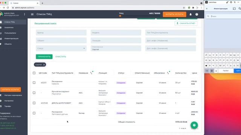Screen dimensions: 241x135
Task: Check the ДРЕЛЬ-ШУРУПОВЕРТ row checkbox
Action: [34, 103]
